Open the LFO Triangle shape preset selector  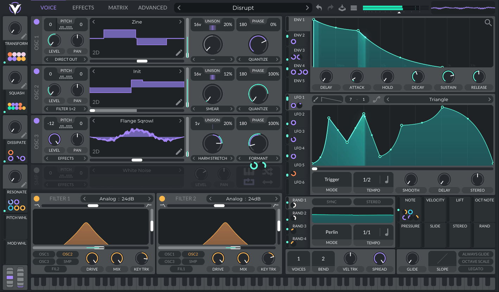439,100
